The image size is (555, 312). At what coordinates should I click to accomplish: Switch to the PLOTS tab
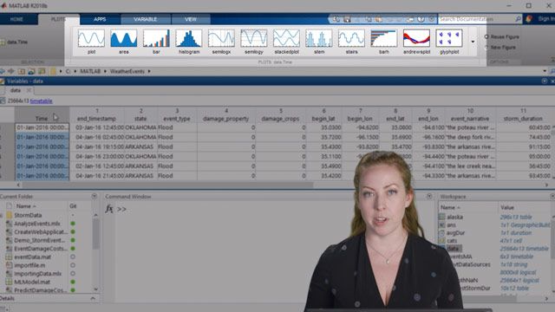[58, 19]
